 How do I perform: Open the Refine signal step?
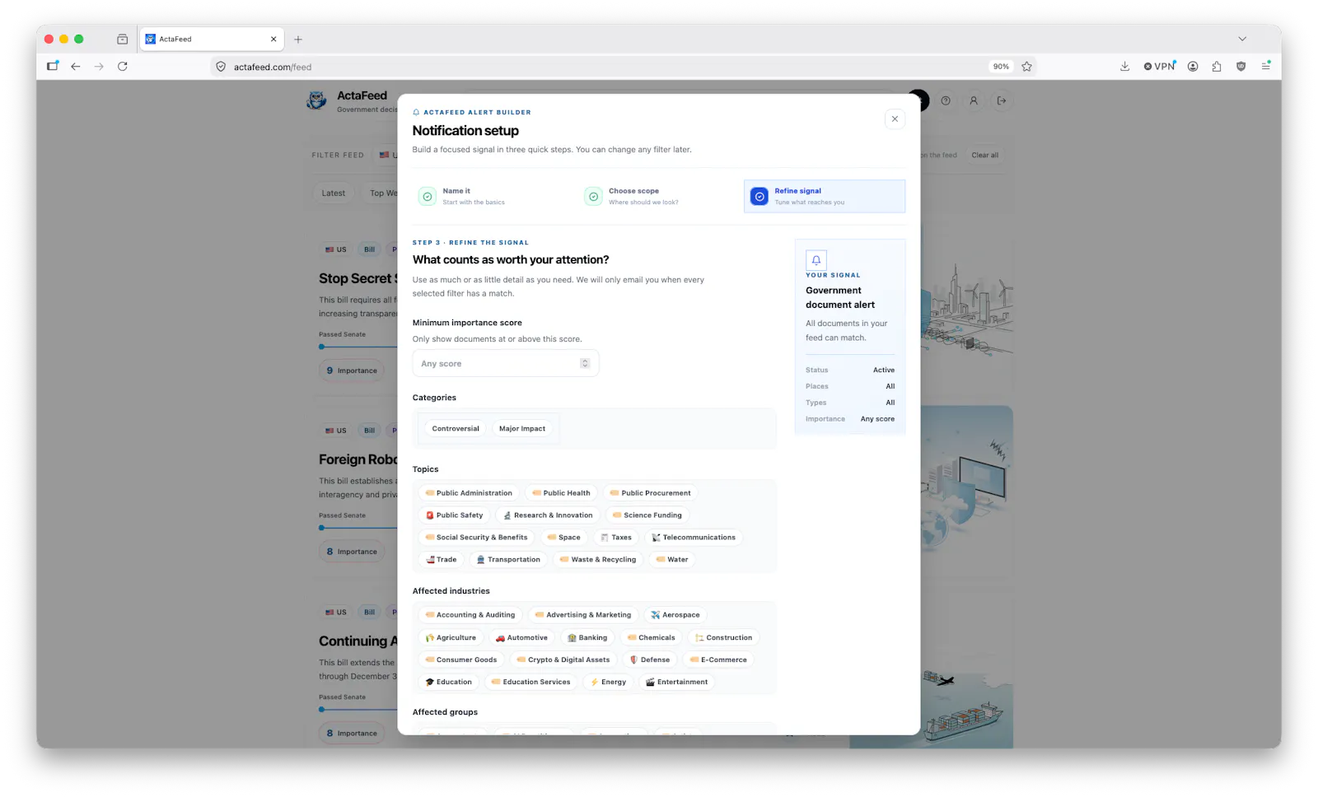coord(825,196)
